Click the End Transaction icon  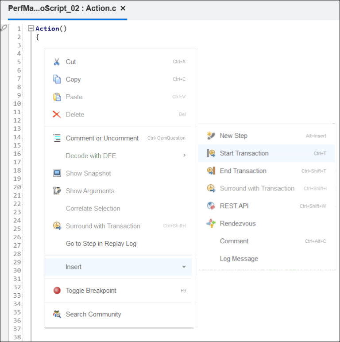pyautogui.click(x=211, y=171)
